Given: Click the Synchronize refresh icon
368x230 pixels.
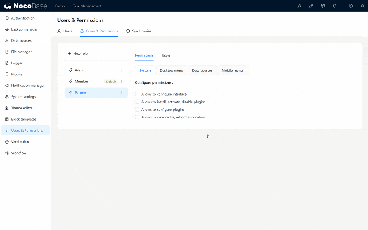Looking at the screenshot, I should [128, 31].
